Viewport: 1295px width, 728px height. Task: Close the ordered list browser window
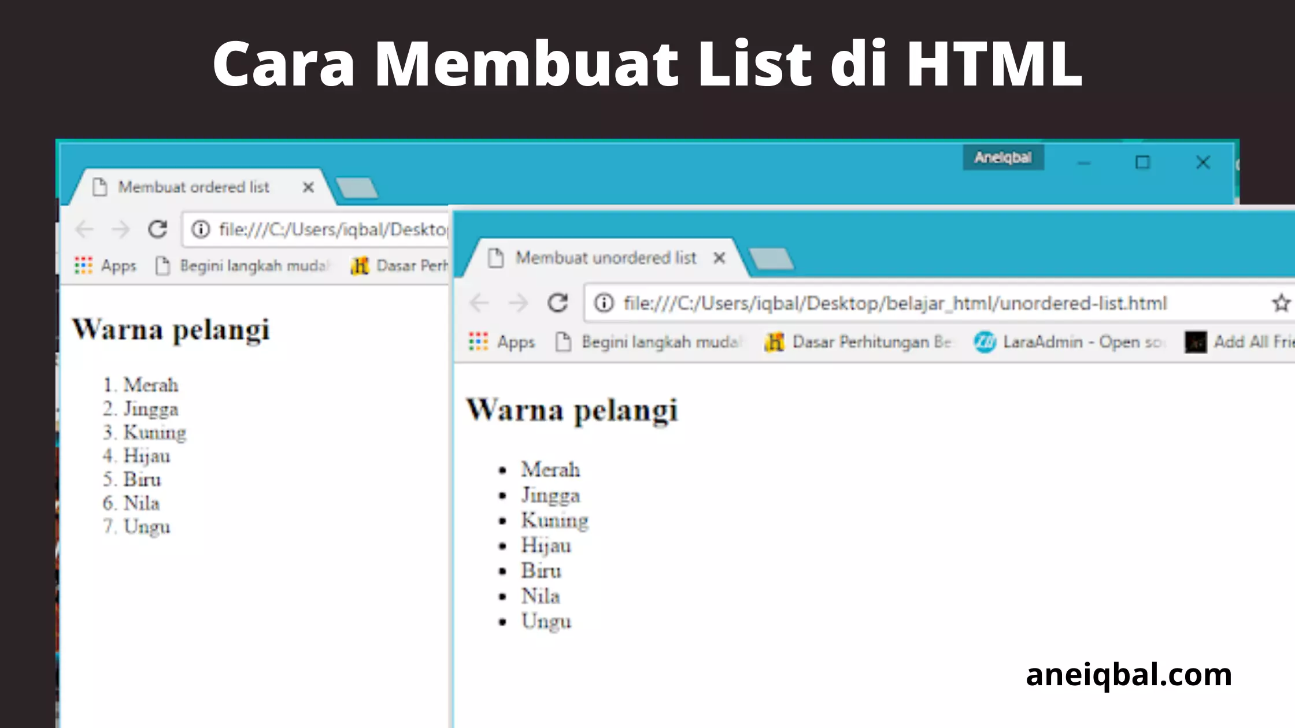tap(1203, 162)
